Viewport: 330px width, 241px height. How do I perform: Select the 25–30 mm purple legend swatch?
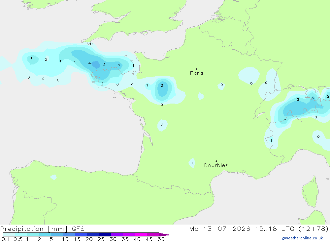pyautogui.click(x=105, y=234)
